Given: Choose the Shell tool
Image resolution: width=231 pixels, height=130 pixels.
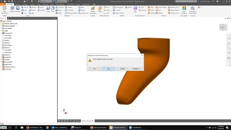Looking at the screenshot, I should [58, 10].
